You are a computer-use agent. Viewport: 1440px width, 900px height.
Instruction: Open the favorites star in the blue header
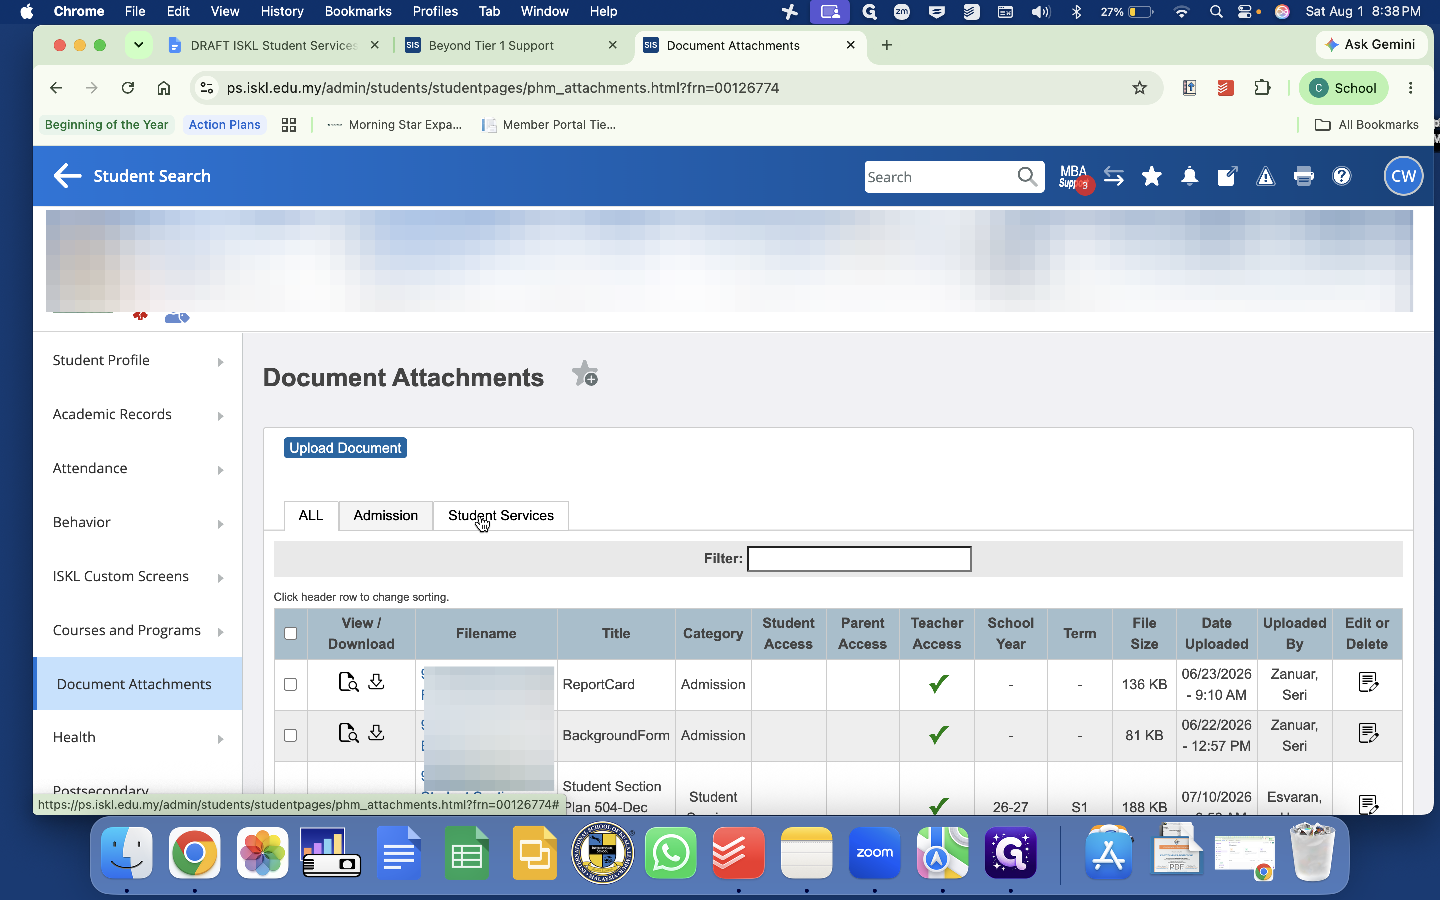1152,176
